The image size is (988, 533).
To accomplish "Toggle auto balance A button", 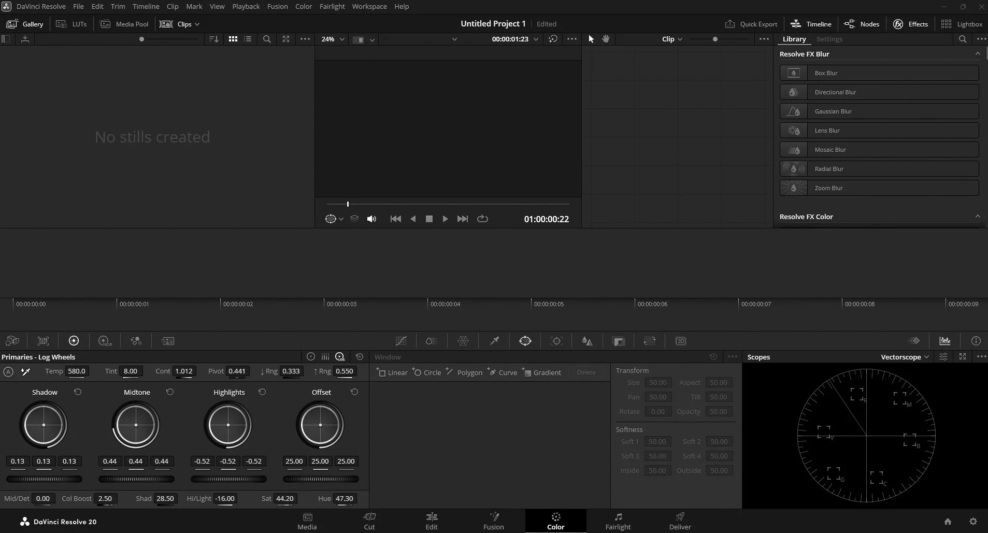I will [8, 371].
